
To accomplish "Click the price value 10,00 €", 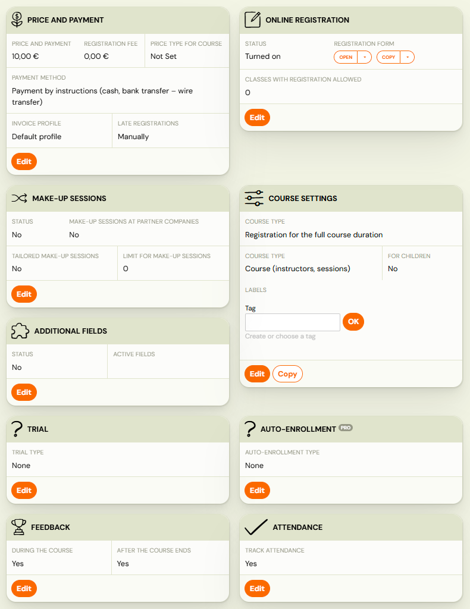I will (x=25, y=56).
